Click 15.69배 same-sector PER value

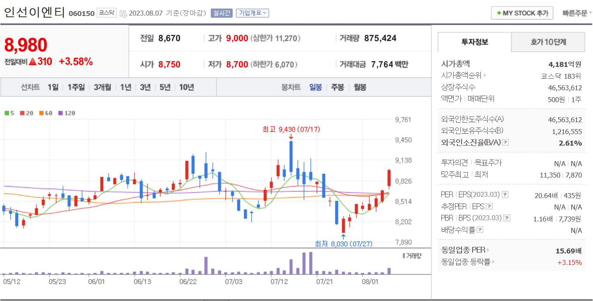[x=569, y=250]
